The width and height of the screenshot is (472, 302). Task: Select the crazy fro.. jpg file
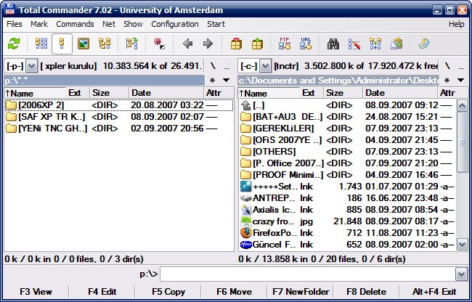(x=348, y=221)
